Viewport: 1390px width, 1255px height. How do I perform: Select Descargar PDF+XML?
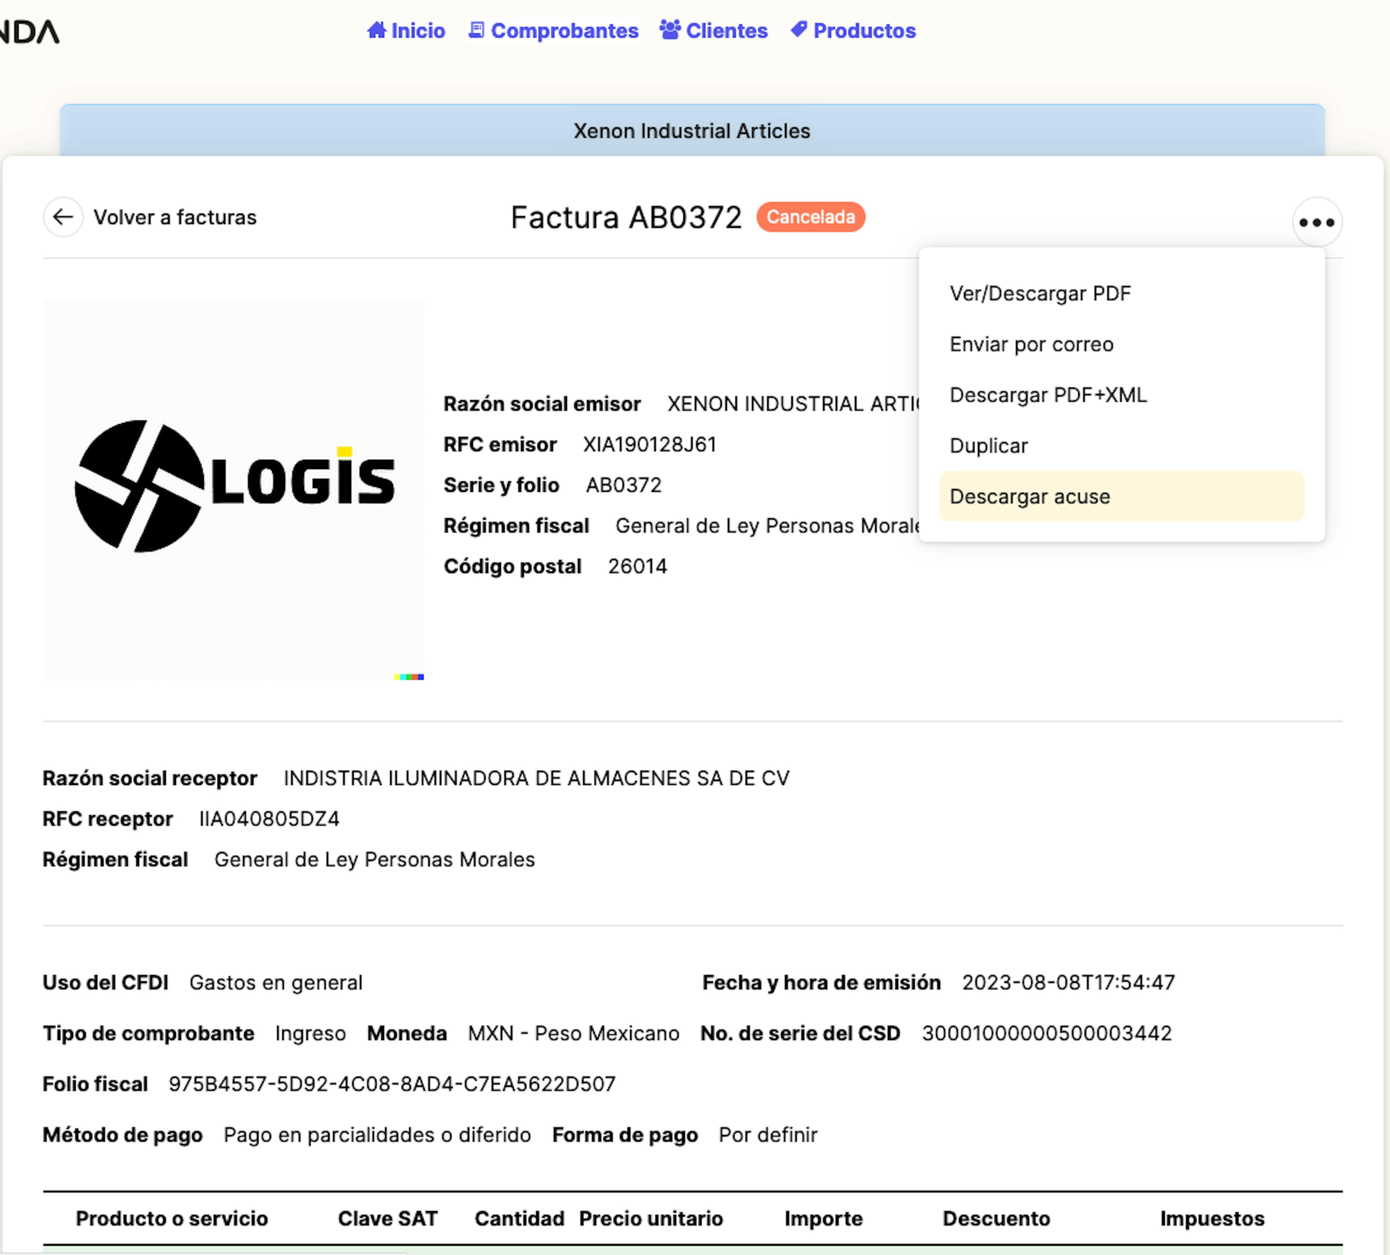1121,395
